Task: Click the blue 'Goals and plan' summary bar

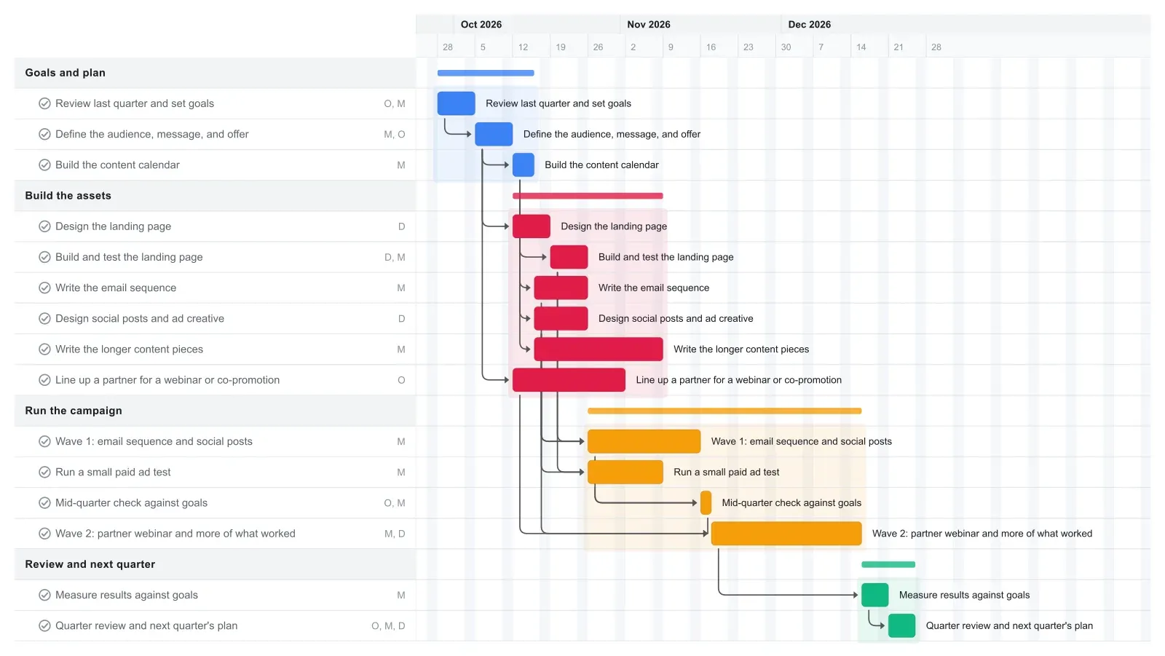Action: click(x=486, y=73)
